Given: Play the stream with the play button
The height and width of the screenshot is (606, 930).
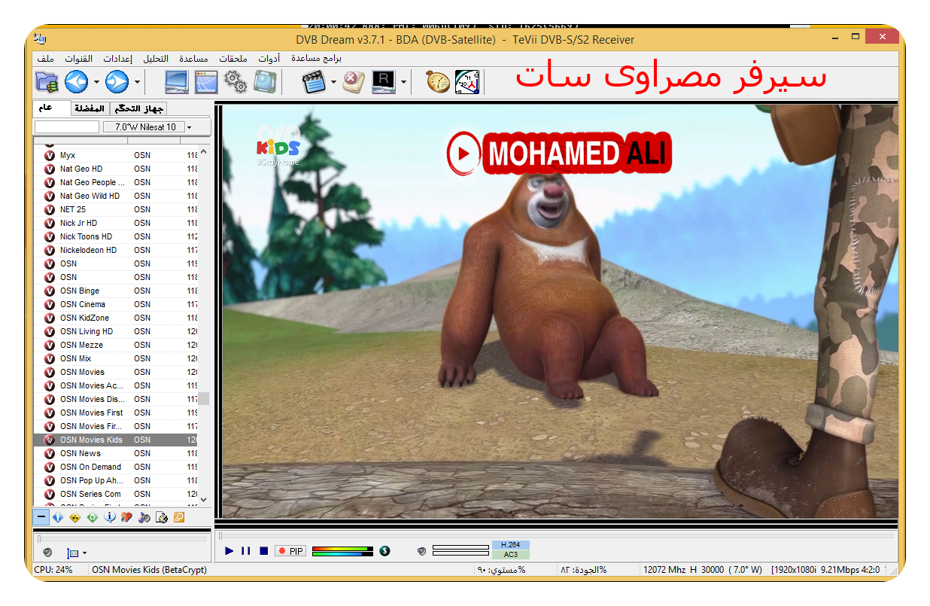Looking at the screenshot, I should pyautogui.click(x=229, y=551).
